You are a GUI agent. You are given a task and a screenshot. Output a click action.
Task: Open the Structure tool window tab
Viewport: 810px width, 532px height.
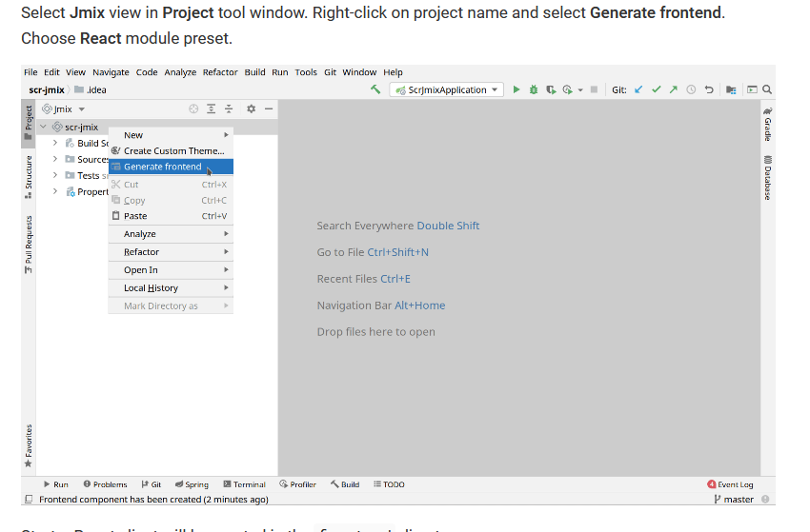click(29, 177)
